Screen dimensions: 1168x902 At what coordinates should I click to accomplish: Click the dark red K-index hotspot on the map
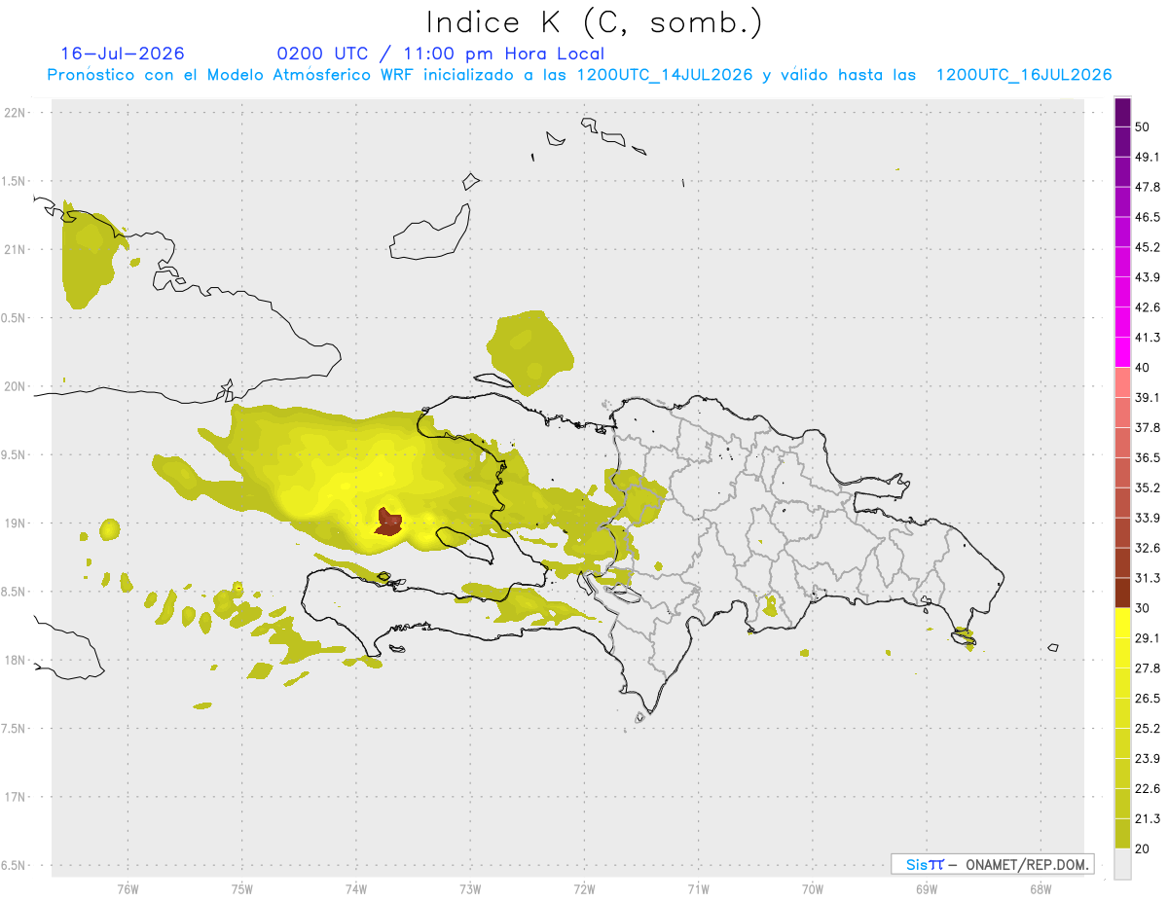[389, 522]
